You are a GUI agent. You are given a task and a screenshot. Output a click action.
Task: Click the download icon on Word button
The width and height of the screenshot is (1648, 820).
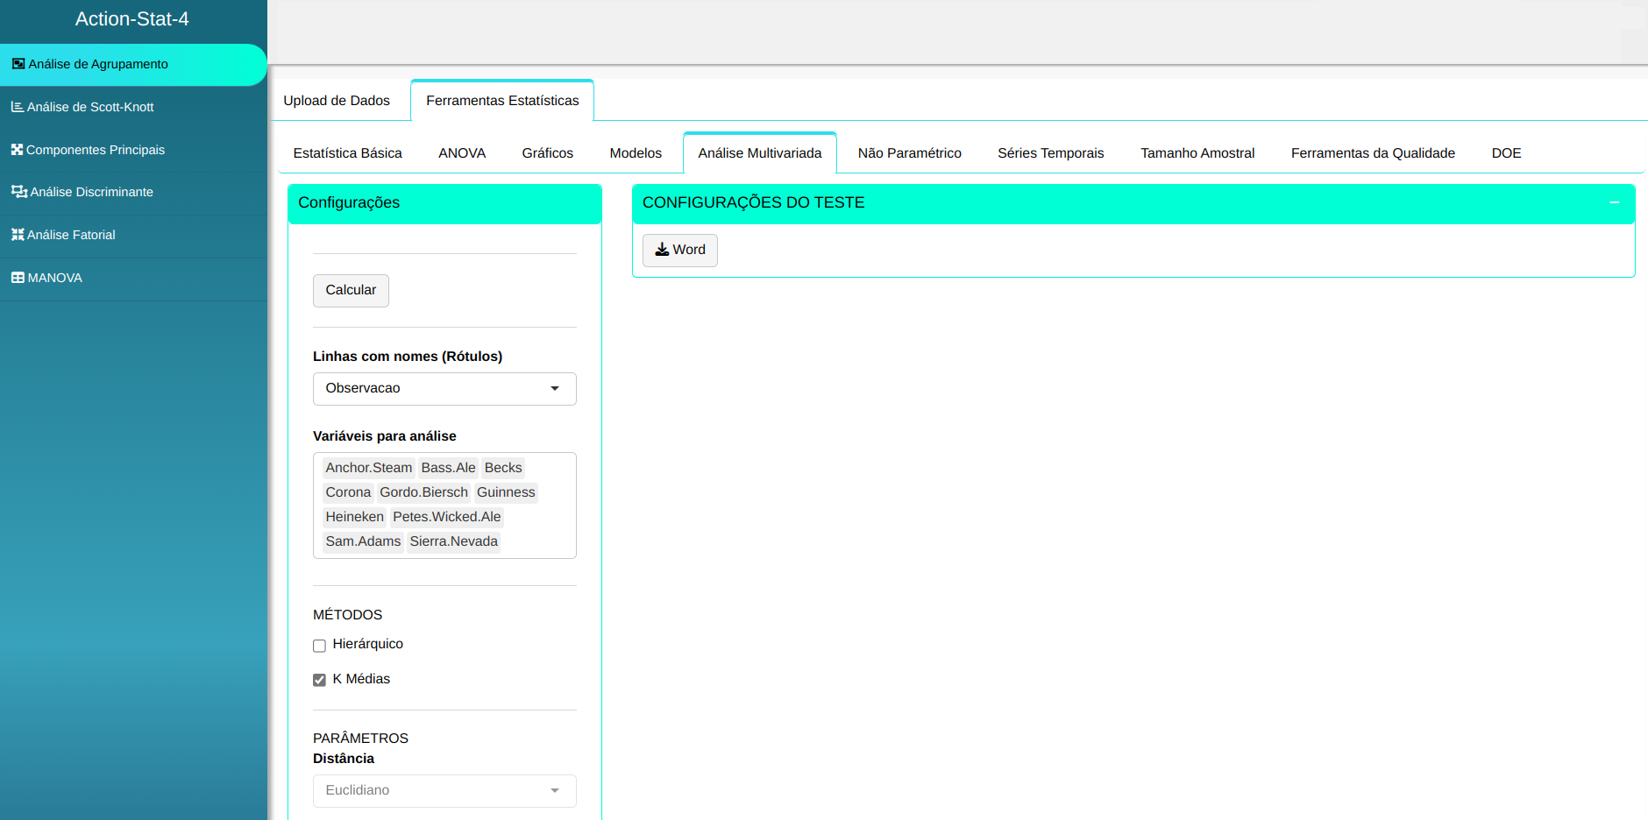tap(662, 250)
